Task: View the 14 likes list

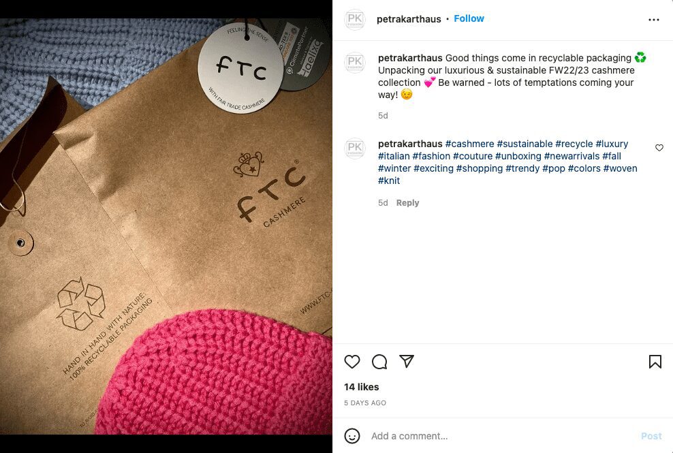Action: click(x=362, y=387)
